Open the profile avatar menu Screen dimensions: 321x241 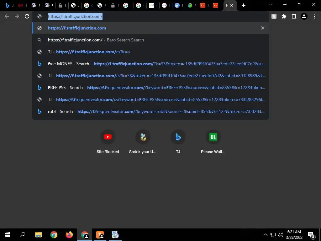[304, 16]
